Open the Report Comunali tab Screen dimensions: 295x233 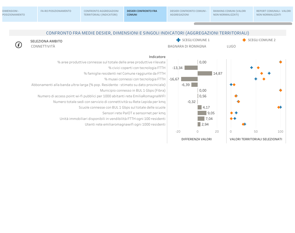273,14
